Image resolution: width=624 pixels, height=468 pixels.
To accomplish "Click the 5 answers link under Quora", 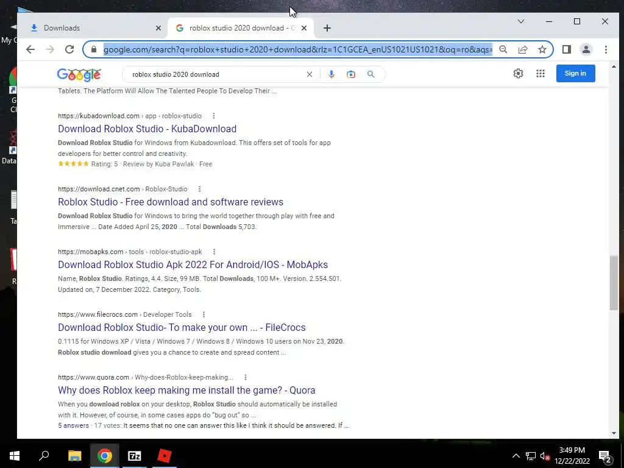I will (73, 425).
